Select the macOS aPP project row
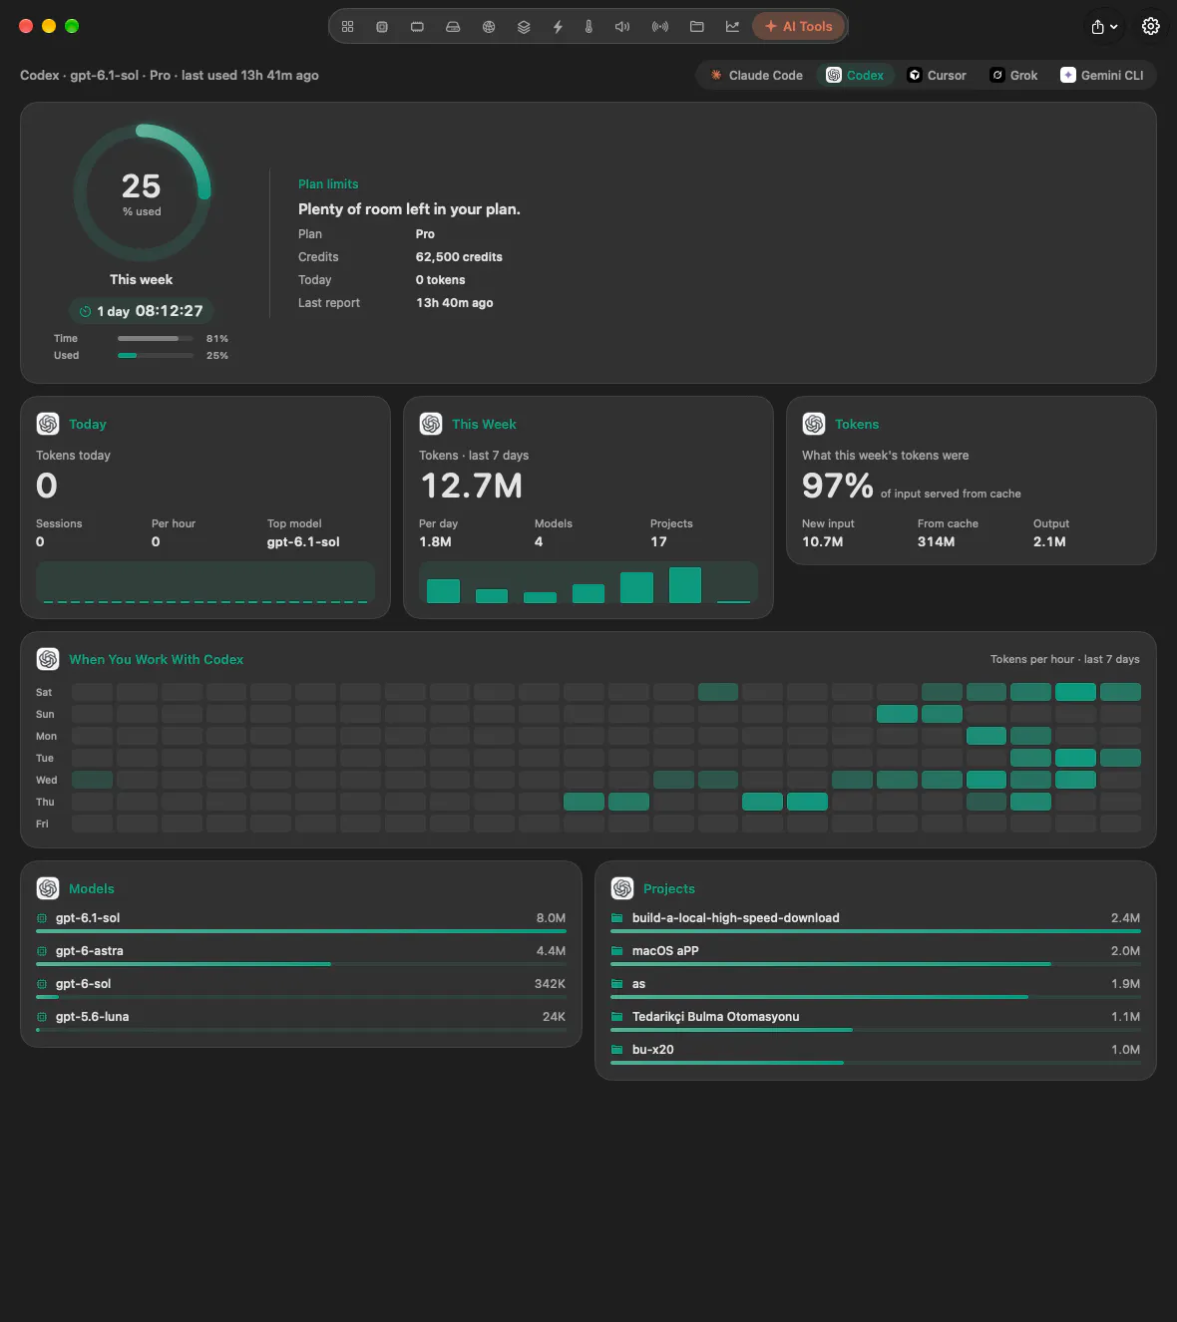Viewport: 1177px width, 1322px height. pyautogui.click(x=876, y=956)
